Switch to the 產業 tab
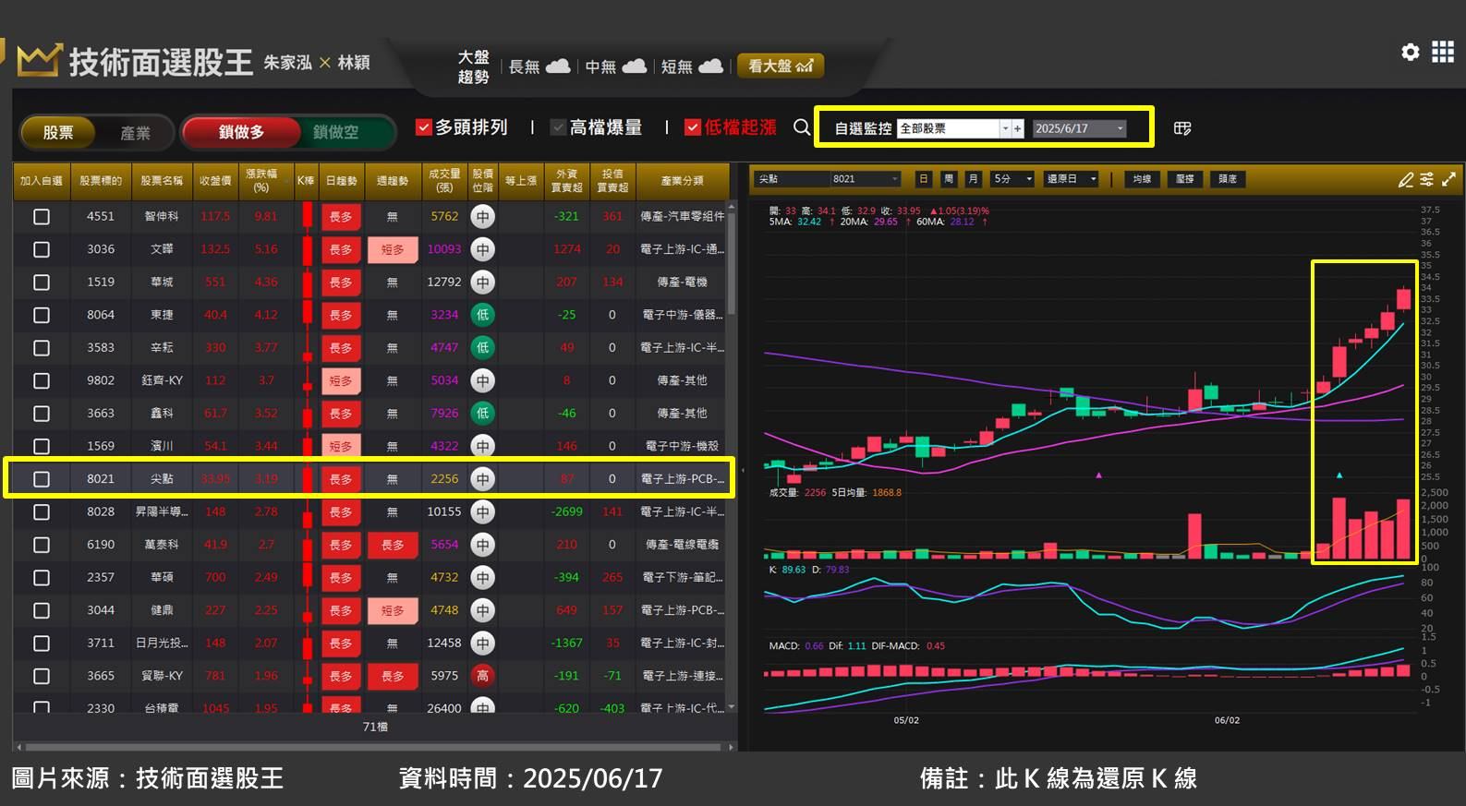1466x806 pixels. [x=135, y=132]
